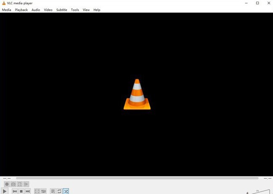The width and height of the screenshot is (273, 194).
Task: Toggle A-to-B loop button
Action: [20, 184]
